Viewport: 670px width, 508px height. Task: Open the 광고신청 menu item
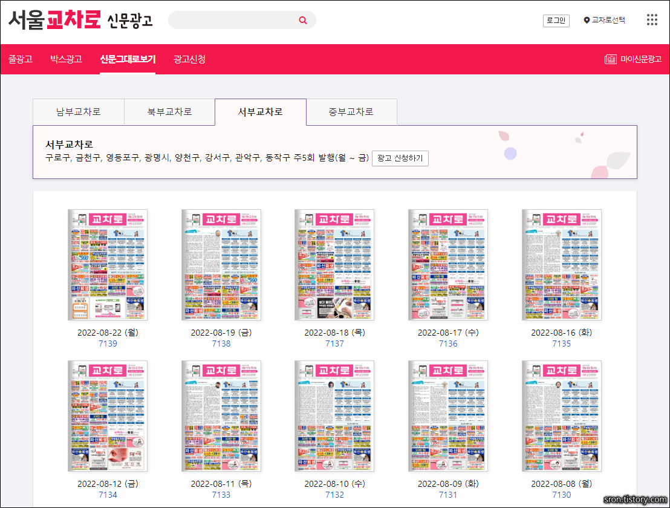point(190,59)
